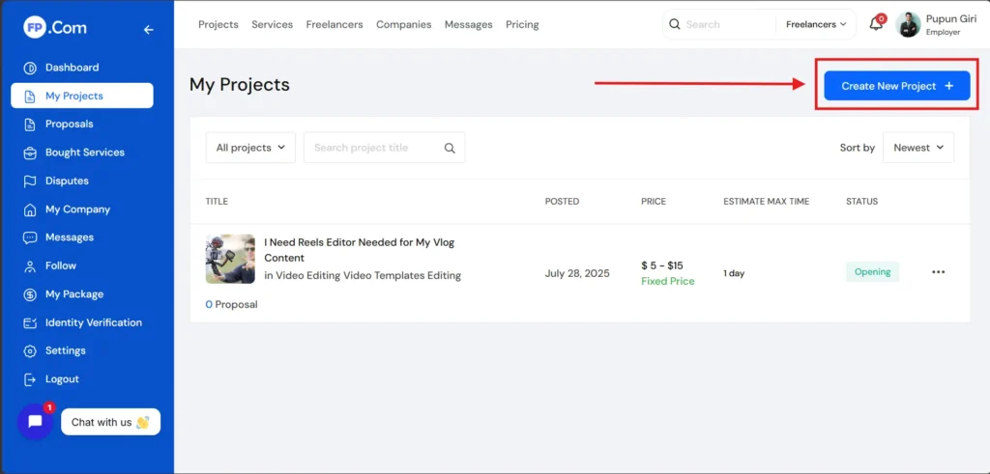The image size is (990, 474).
Task: Open Identity Verification in the sidebar
Action: pyautogui.click(x=93, y=322)
